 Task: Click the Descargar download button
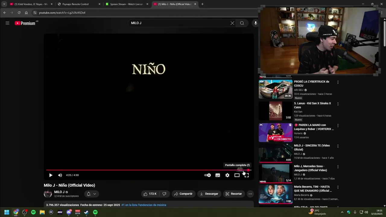coord(209,194)
